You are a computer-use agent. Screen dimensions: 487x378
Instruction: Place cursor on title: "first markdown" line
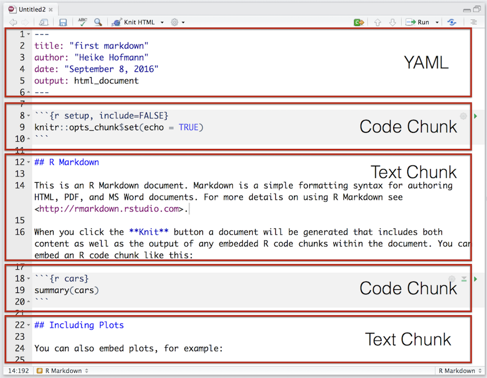point(91,46)
